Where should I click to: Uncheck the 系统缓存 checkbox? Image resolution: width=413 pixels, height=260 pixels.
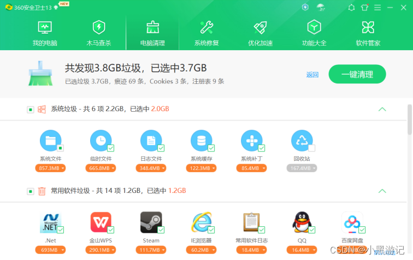pos(211,148)
